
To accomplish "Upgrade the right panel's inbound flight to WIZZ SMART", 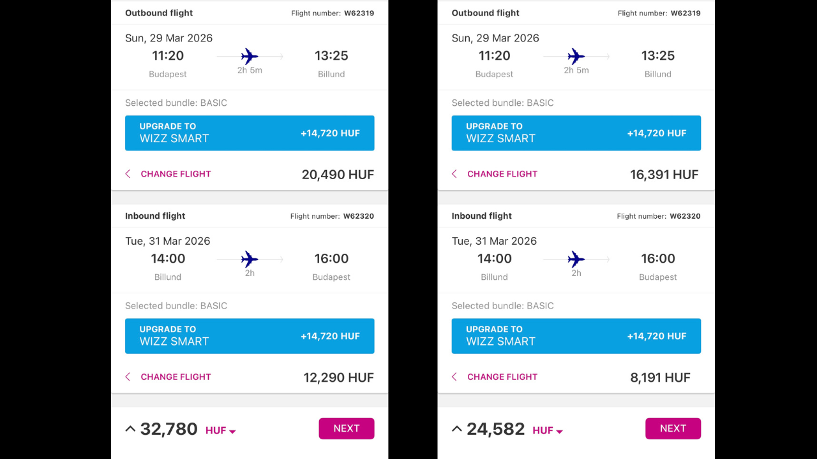I will tap(576, 336).
